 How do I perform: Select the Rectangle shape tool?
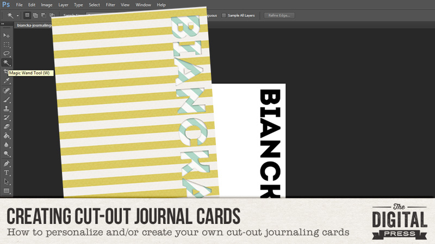tap(7, 191)
